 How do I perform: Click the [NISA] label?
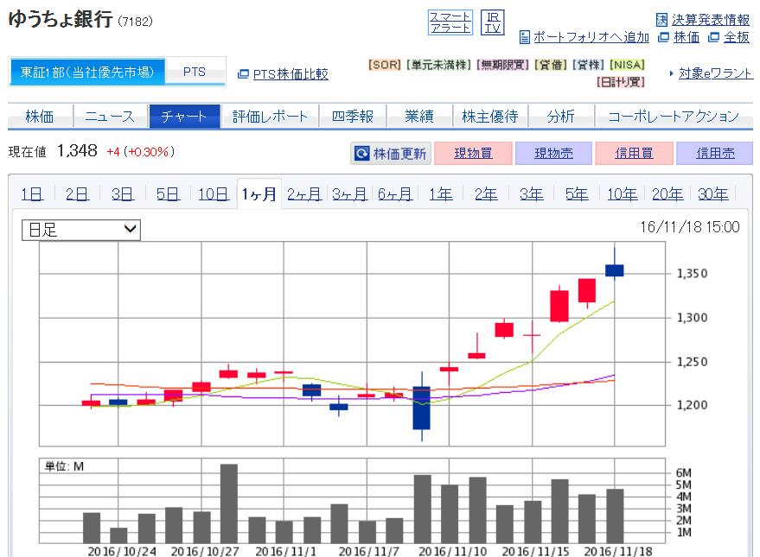627,65
